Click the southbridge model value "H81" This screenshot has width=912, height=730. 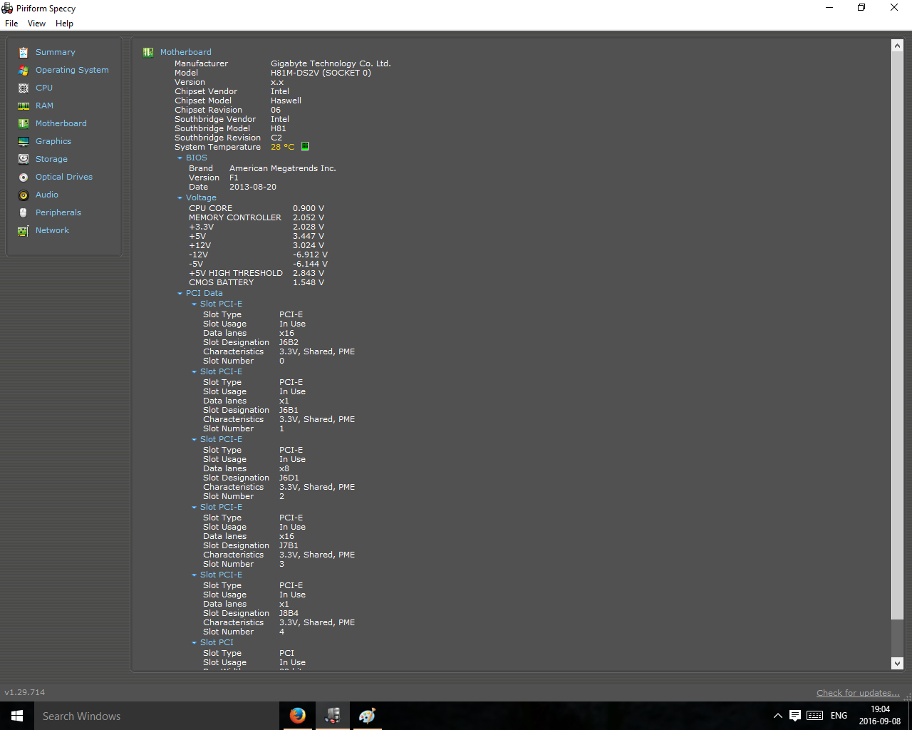pos(278,128)
